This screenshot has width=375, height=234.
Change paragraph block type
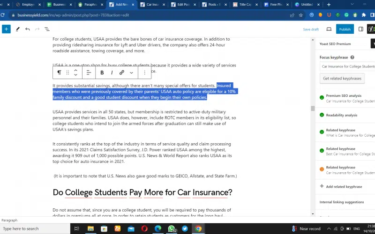pos(59,73)
